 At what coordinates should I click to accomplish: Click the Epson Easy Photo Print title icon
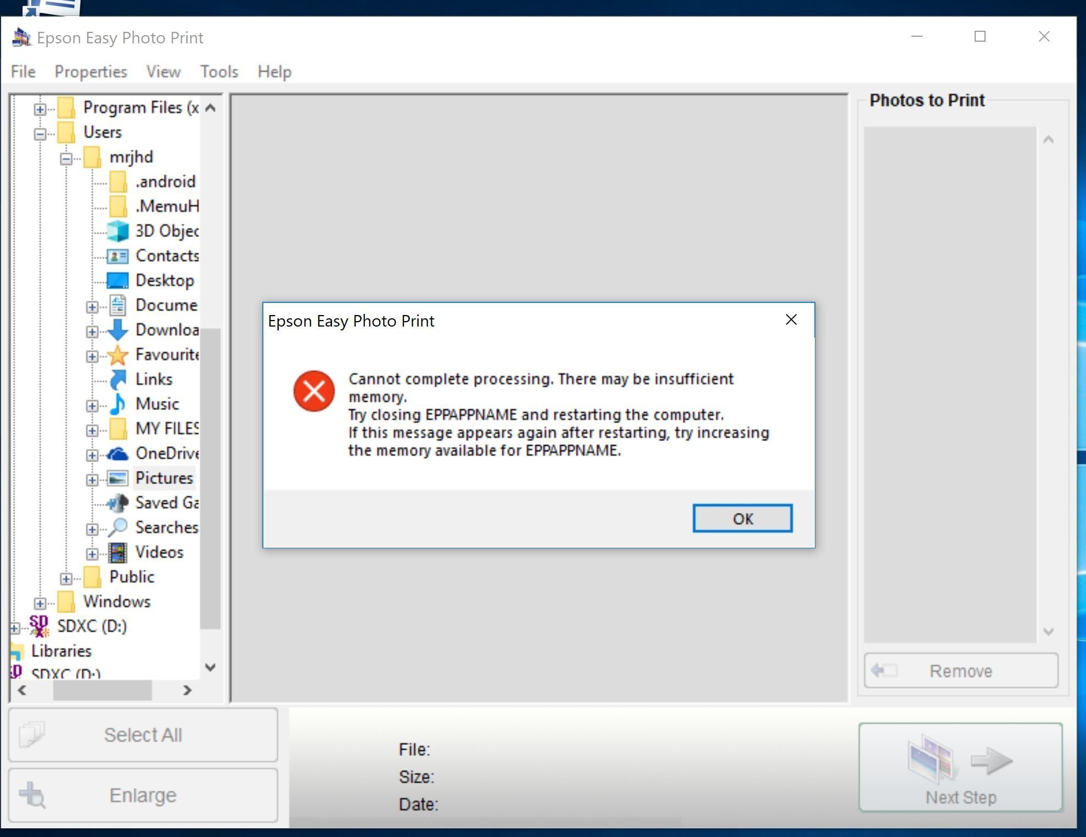(21, 37)
